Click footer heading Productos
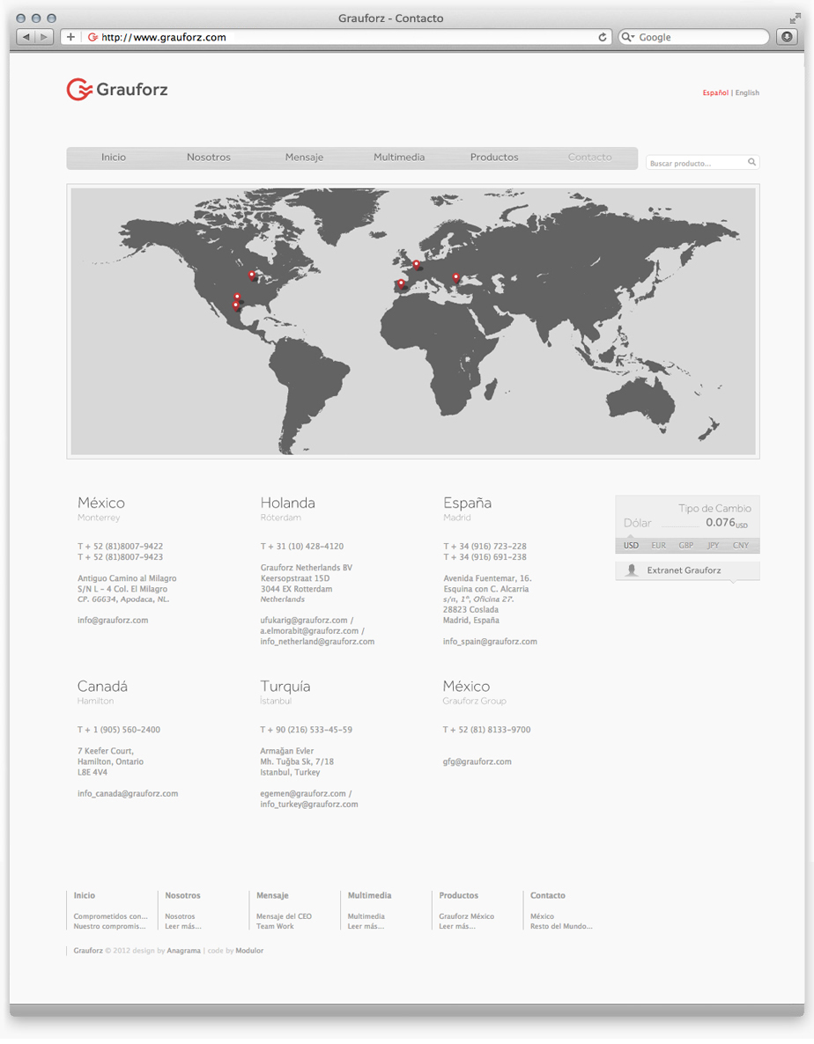The height and width of the screenshot is (1044, 814). 458,895
